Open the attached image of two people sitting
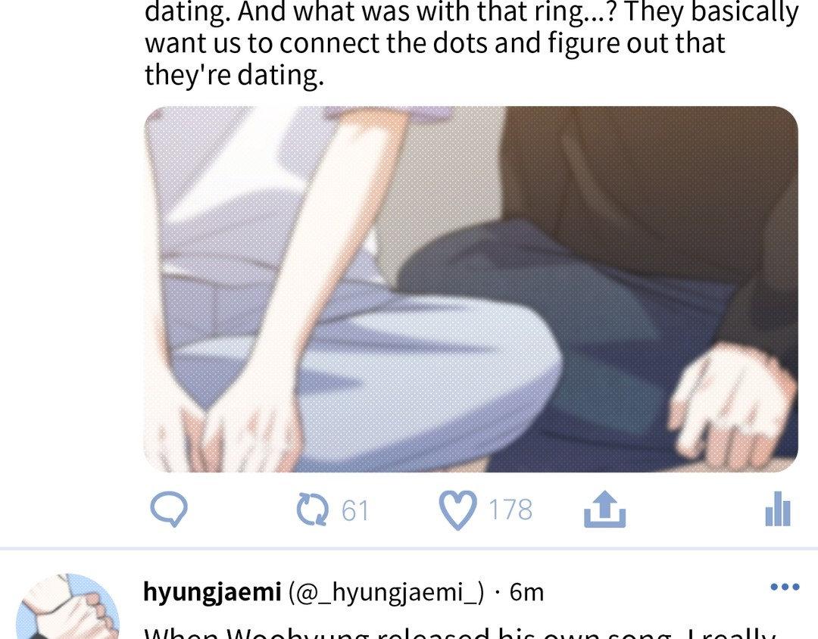 (470, 289)
